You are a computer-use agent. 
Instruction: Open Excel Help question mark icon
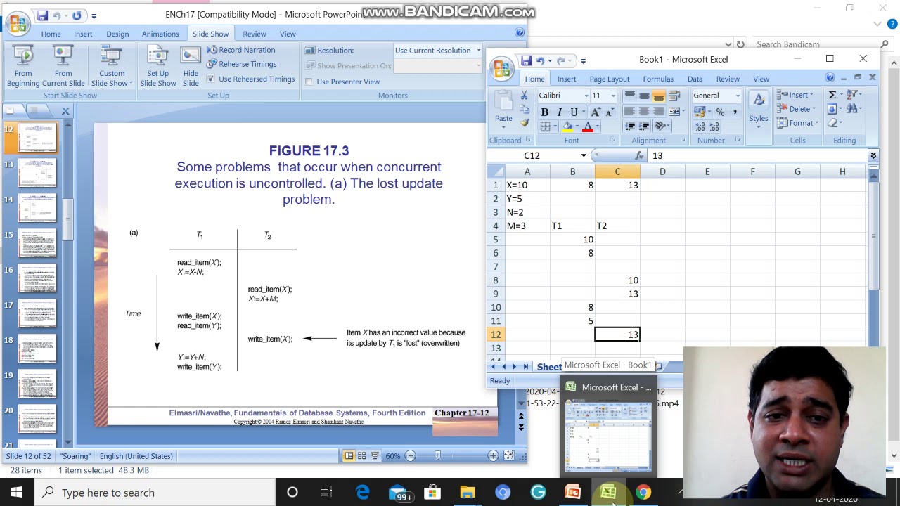(830, 78)
